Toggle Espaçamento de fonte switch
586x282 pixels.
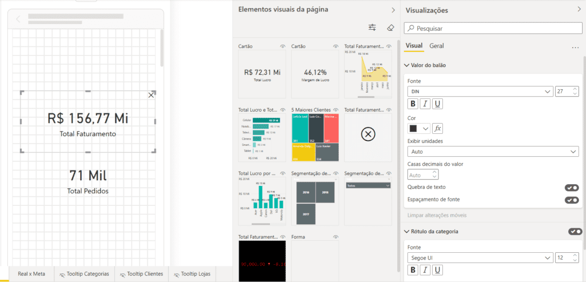coord(572,200)
